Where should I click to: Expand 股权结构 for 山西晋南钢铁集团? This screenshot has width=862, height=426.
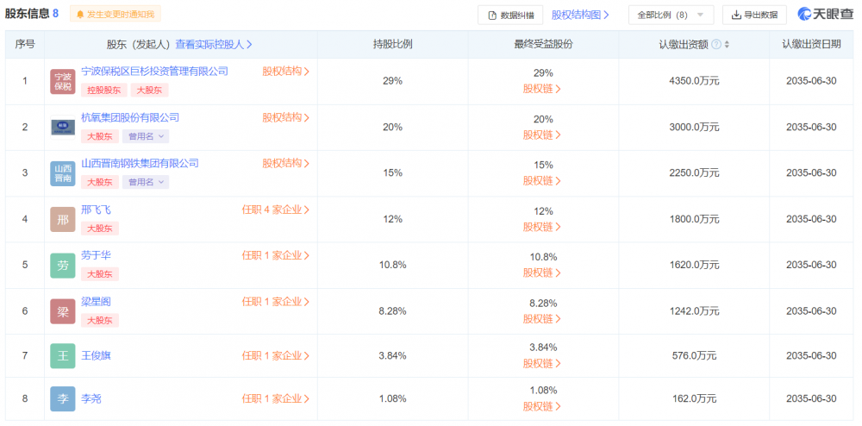[x=286, y=163]
